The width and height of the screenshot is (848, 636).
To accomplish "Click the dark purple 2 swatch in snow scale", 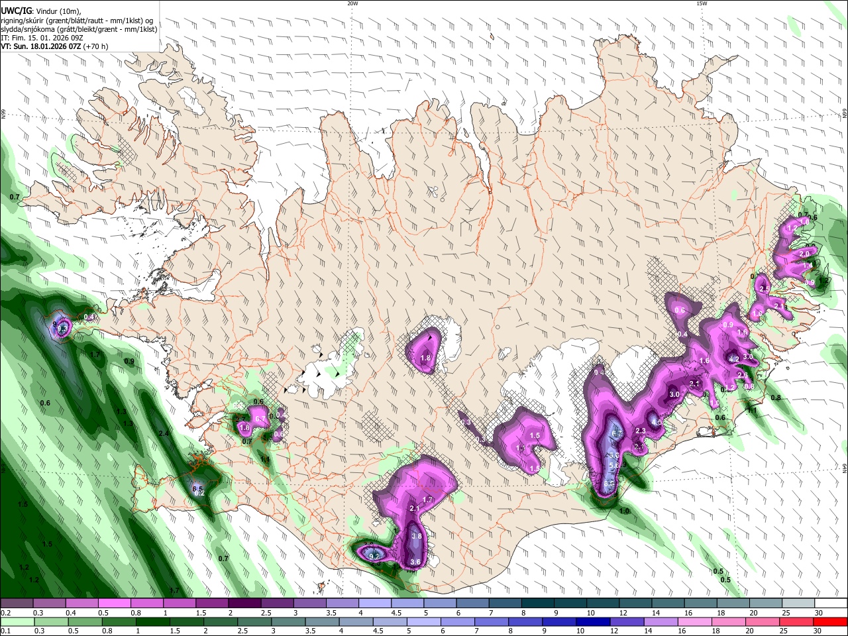I will tap(245, 603).
